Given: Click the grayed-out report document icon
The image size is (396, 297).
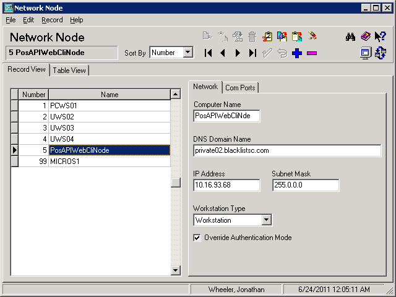Looking at the screenshot, I should 207,37.
